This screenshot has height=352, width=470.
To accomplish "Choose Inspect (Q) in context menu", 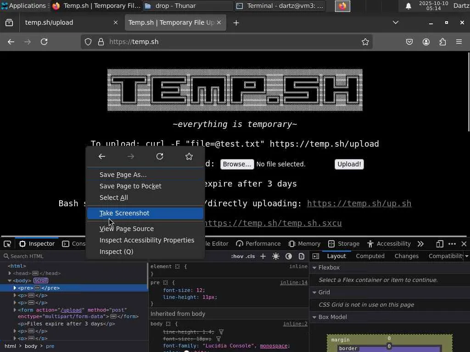I will [145, 252].
